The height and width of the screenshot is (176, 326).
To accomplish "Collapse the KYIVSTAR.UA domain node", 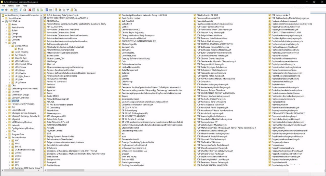I will point(3,21).
